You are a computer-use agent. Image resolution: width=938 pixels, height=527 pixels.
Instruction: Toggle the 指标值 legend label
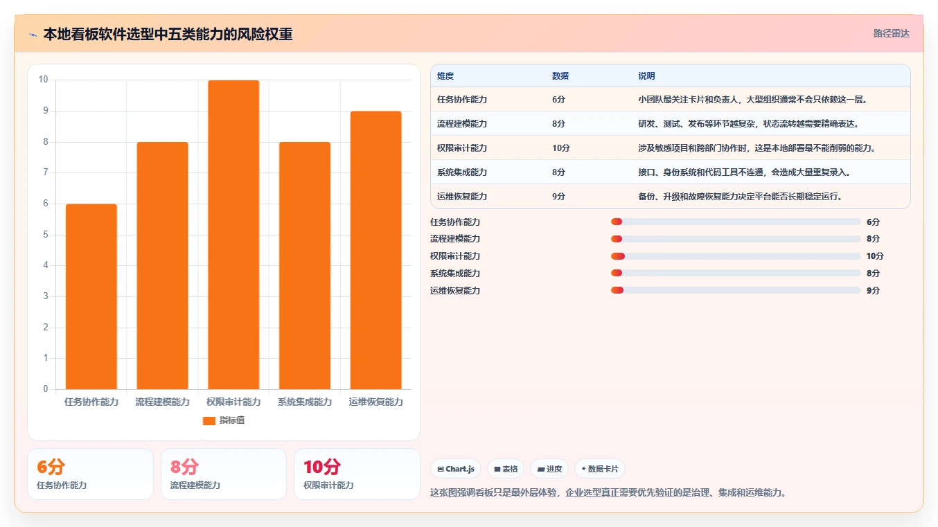(232, 420)
